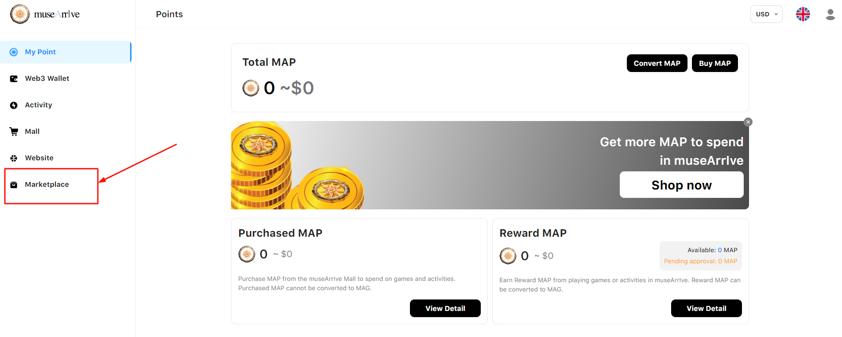The image size is (842, 337).
Task: View Detail for Purchased MAP
Action: click(445, 308)
